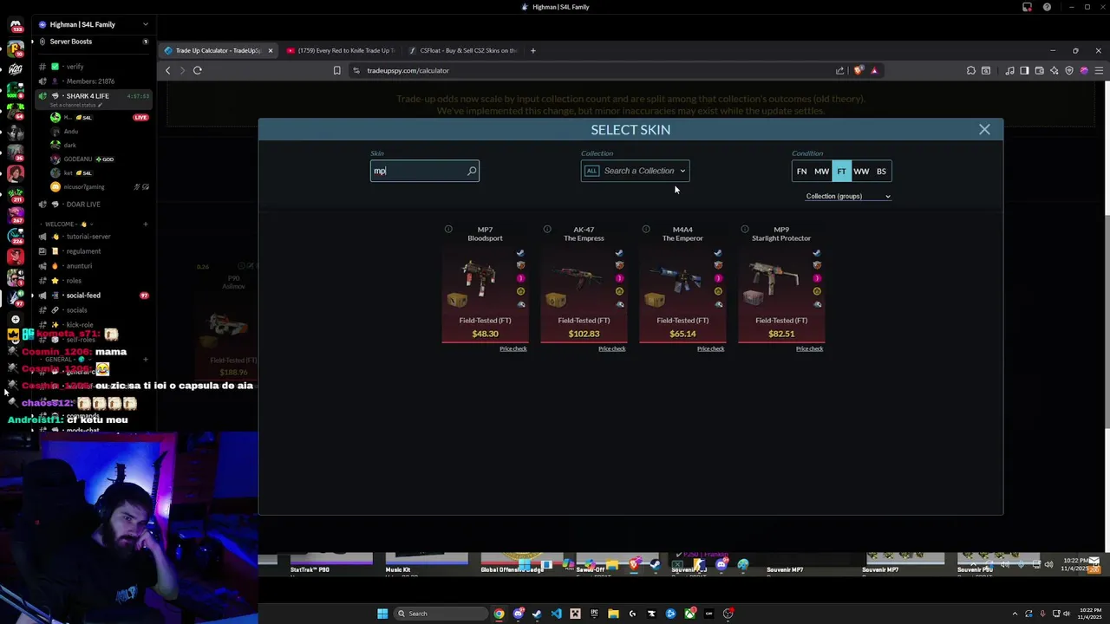This screenshot has width=1110, height=624.
Task: Select MW condition
Action: [821, 172]
